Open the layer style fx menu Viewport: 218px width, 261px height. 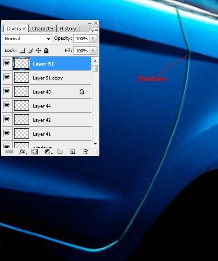click(23, 152)
